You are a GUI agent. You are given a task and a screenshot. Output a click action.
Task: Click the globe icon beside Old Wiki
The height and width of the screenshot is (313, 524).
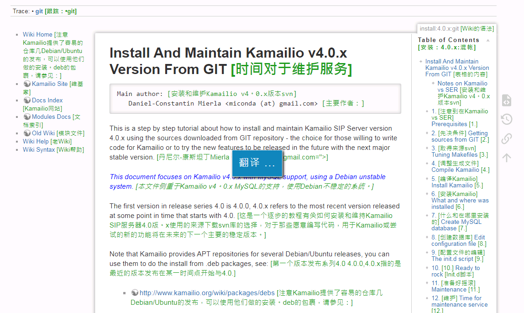point(27,133)
